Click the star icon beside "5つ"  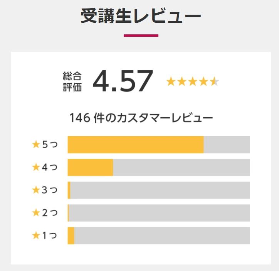coord(36,145)
